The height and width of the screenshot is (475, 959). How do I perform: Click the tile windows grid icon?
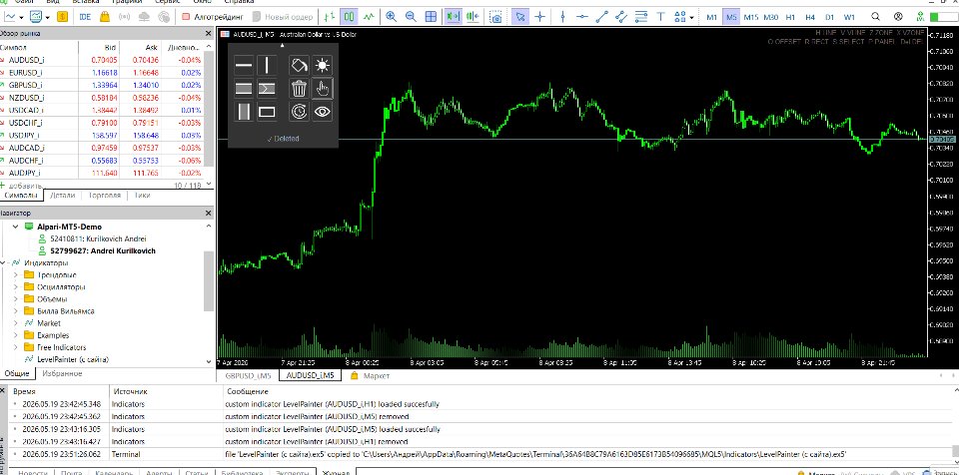[x=431, y=17]
